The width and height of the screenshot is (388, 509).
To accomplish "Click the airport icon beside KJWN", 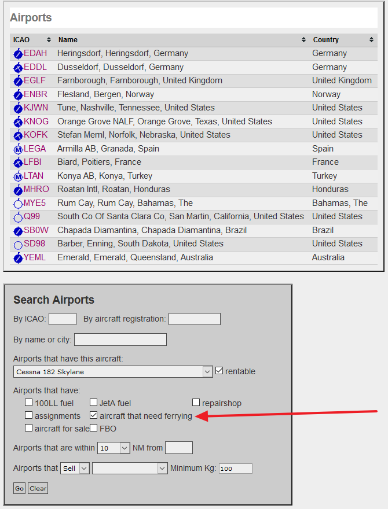I will coord(18,108).
